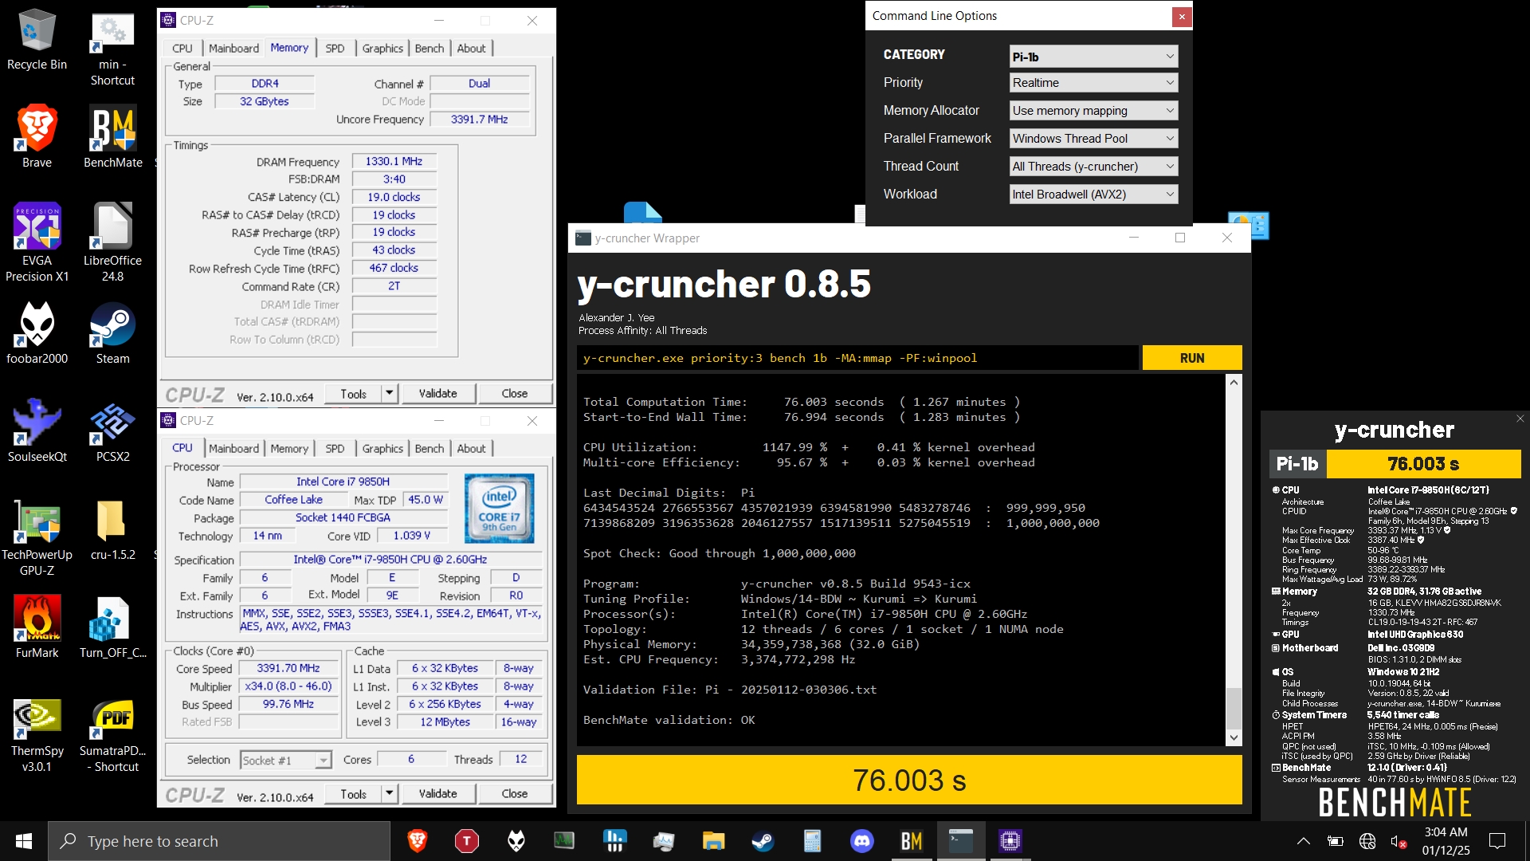Open the Discord icon in the taskbar
Screen dimensions: 1530x861
861,840
